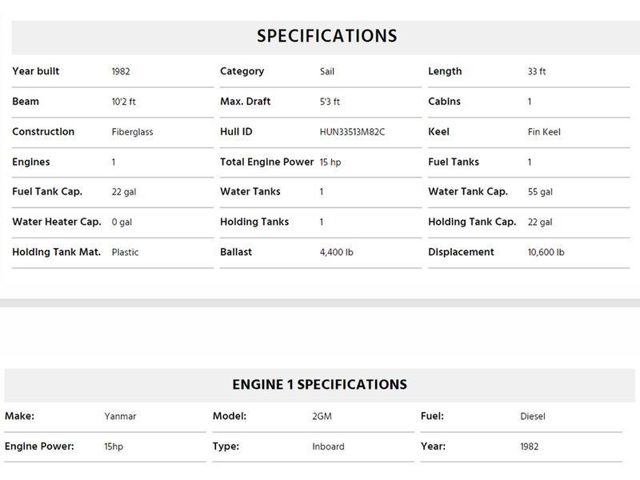Select the Beam value 10'2 ft
This screenshot has height=480, width=640.
pos(124,102)
